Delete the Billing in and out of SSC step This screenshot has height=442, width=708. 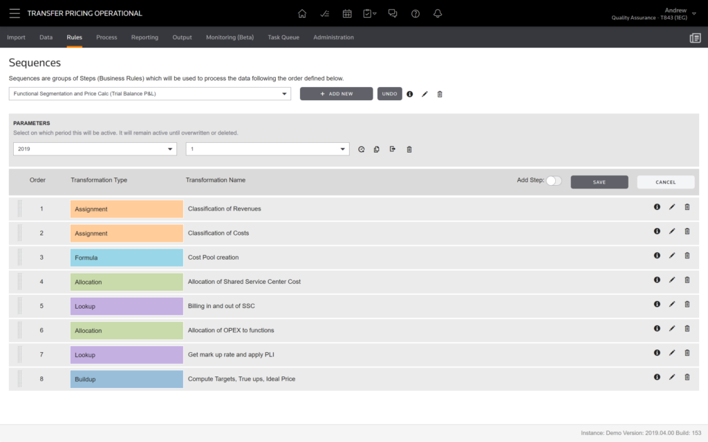coord(687,305)
